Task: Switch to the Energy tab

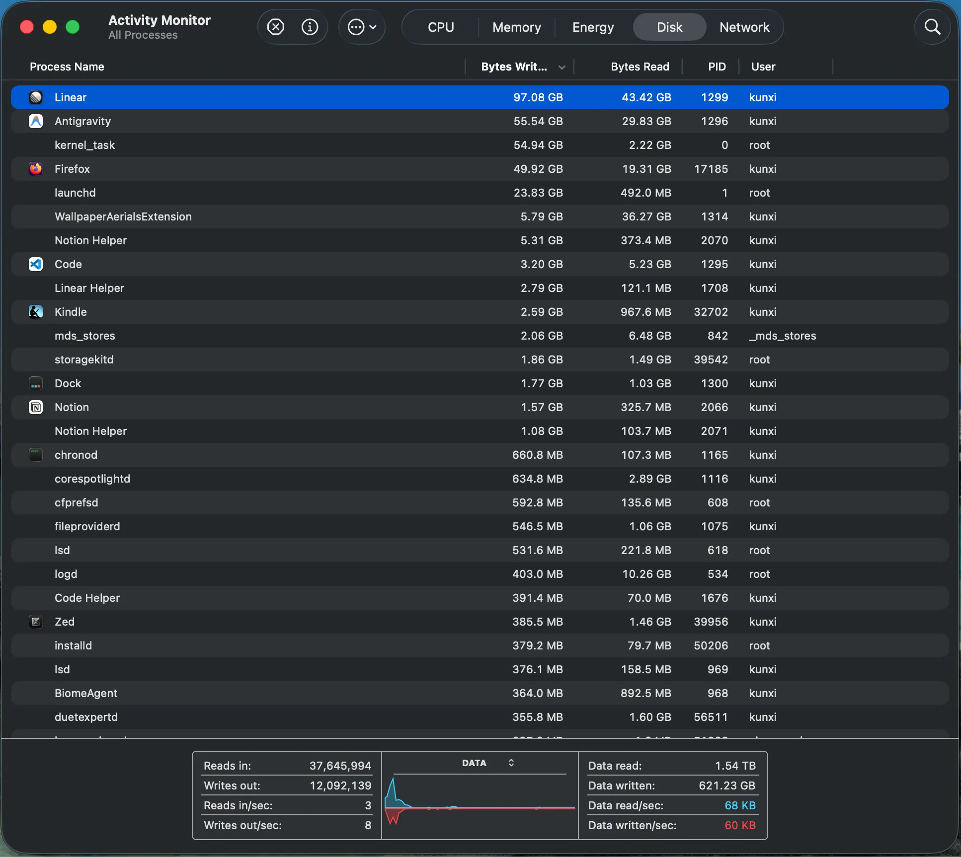Action: coord(593,27)
